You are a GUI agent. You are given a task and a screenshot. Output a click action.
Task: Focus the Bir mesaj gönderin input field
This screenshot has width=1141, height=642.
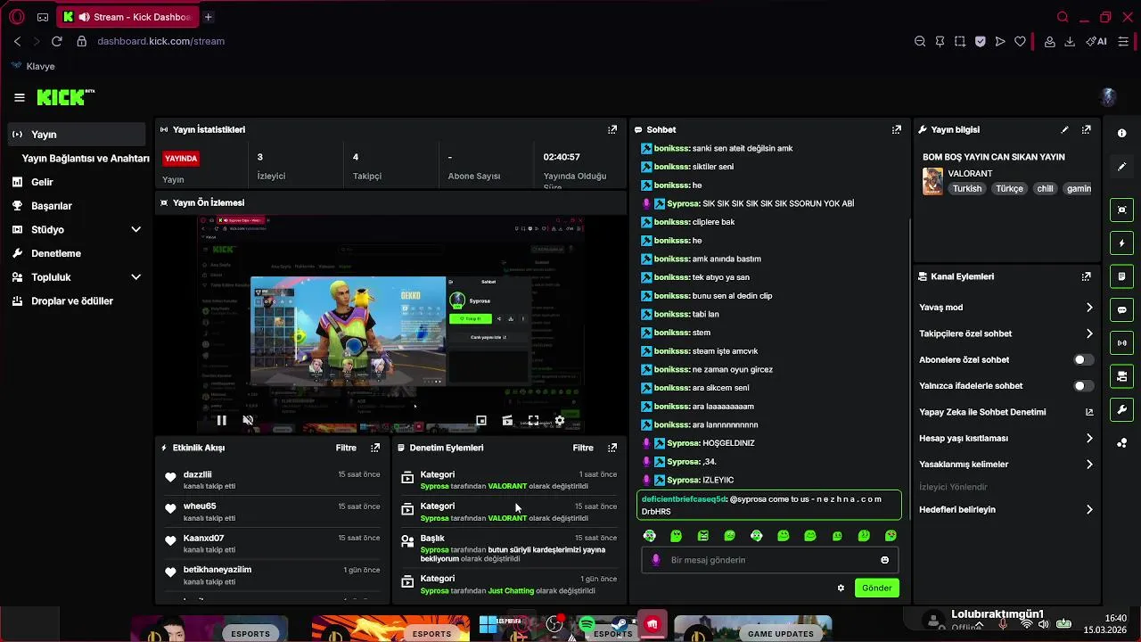(x=770, y=560)
